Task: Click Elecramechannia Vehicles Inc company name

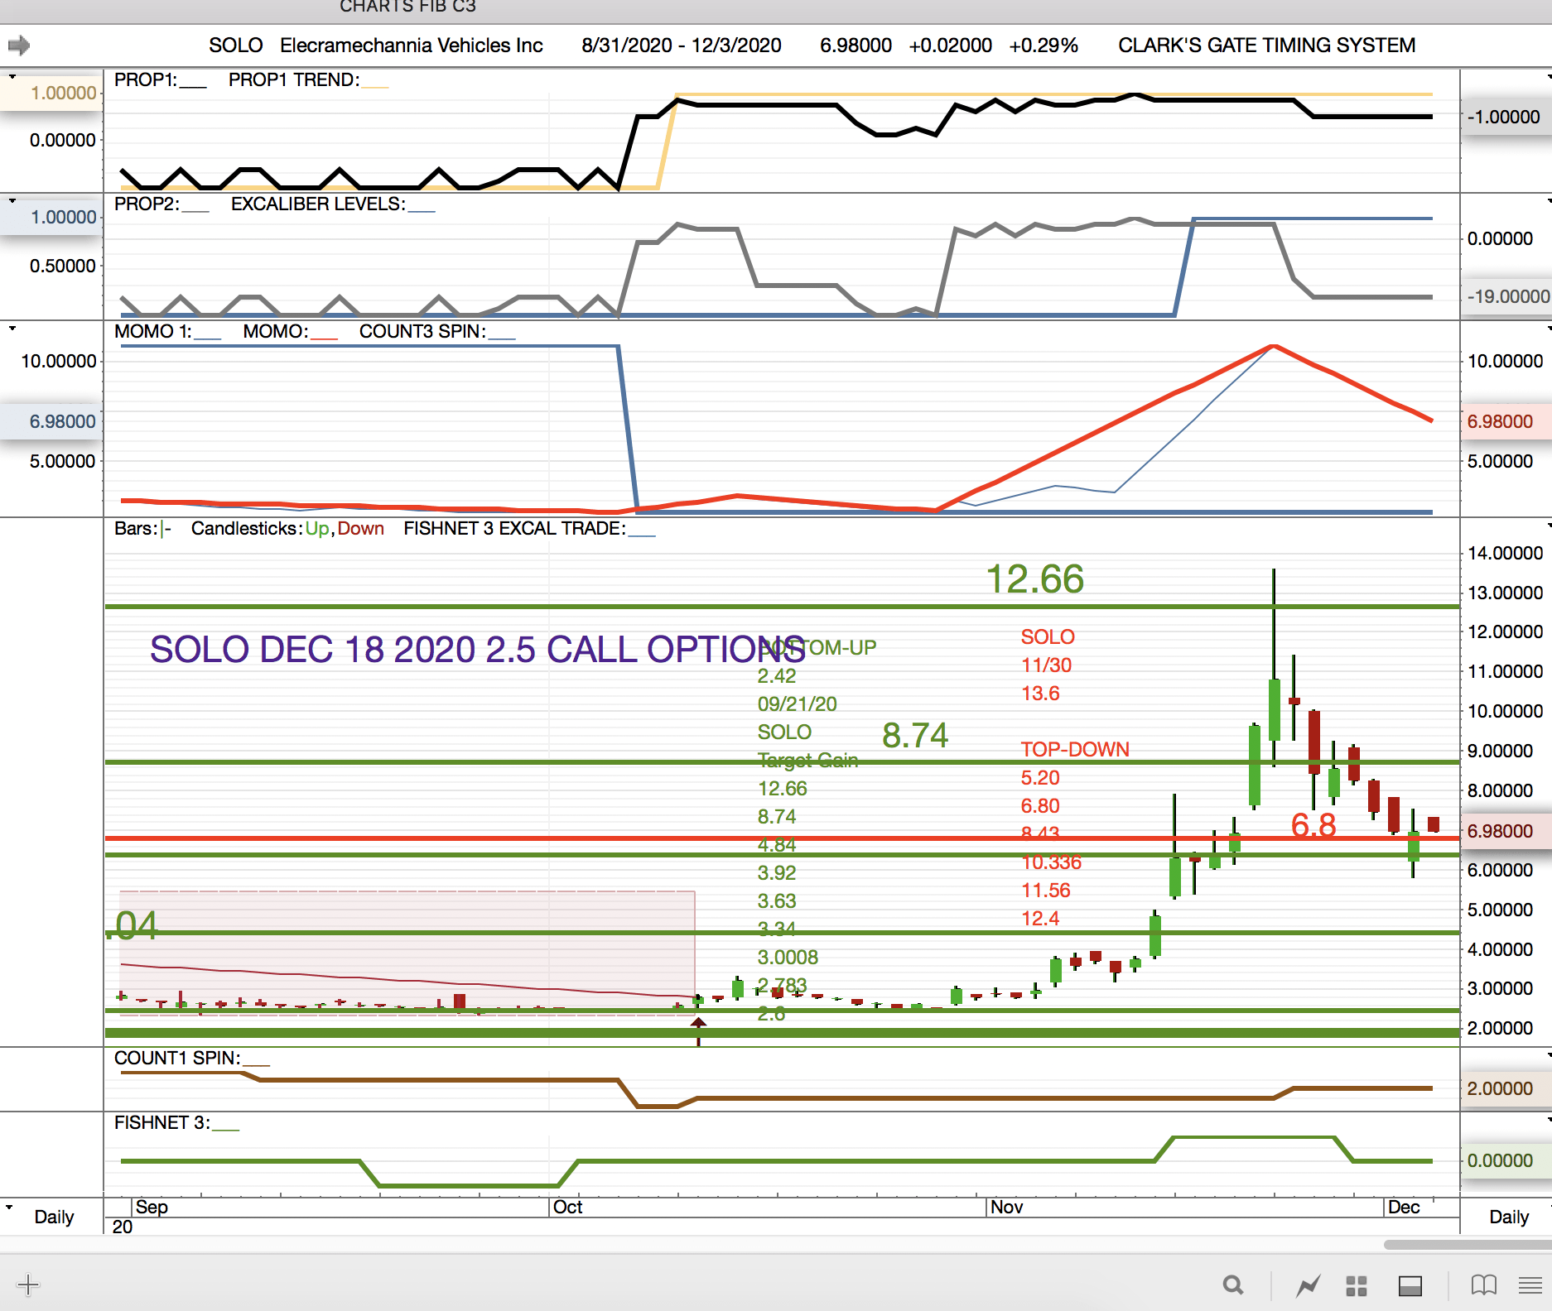Action: (412, 45)
